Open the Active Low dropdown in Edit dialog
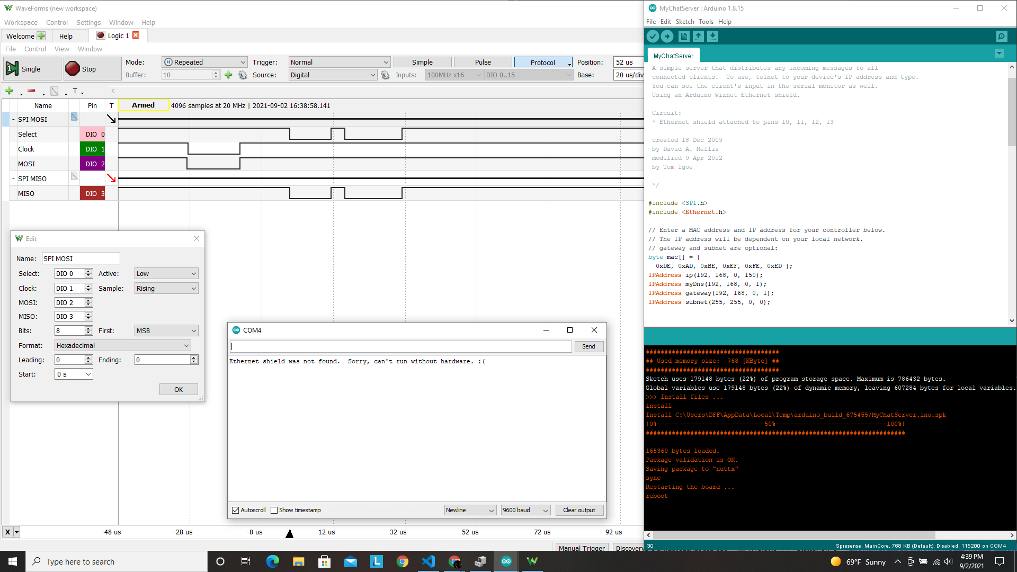Image resolution: width=1017 pixels, height=572 pixels. click(x=166, y=273)
